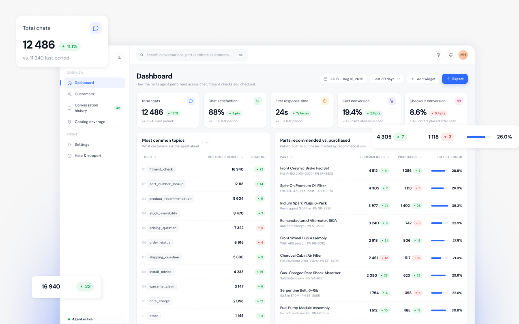Screen dimensions: 519x324
Task: Click the order_status topic chip
Action: pyautogui.click(x=160, y=243)
